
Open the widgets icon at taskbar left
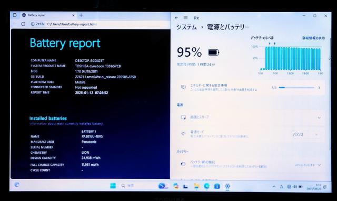pos(17,185)
